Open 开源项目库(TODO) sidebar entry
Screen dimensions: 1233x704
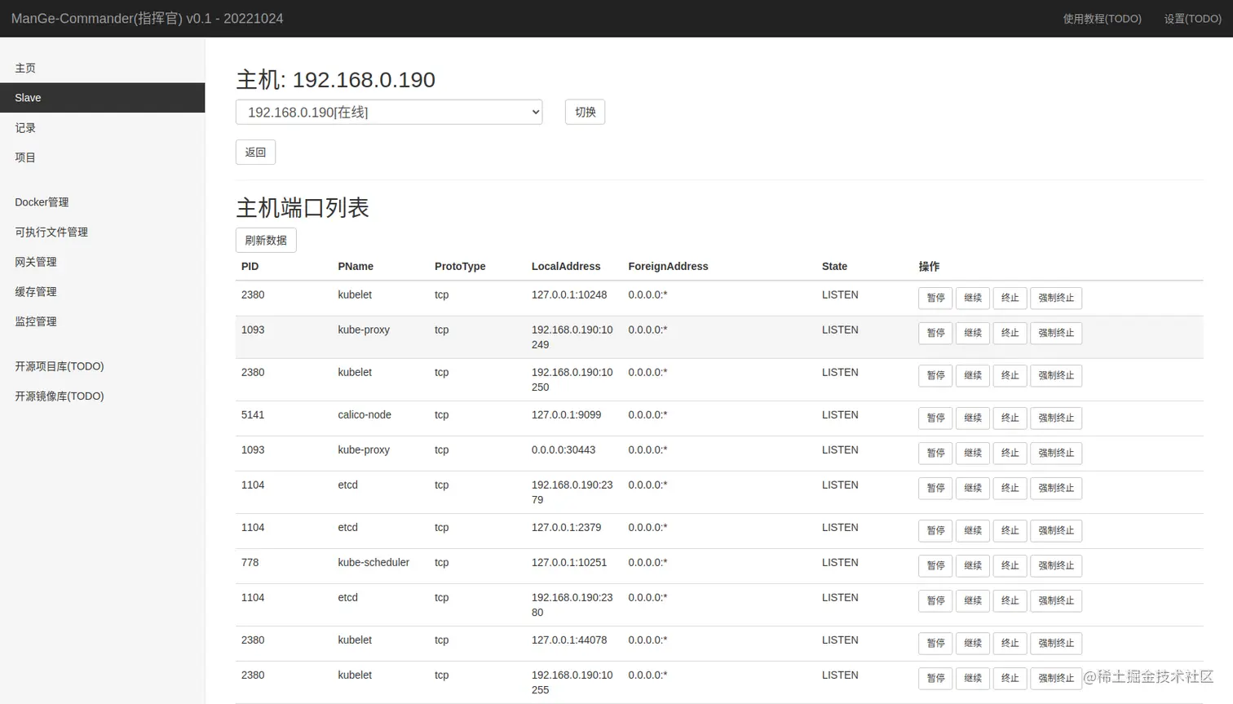pyautogui.click(x=60, y=366)
